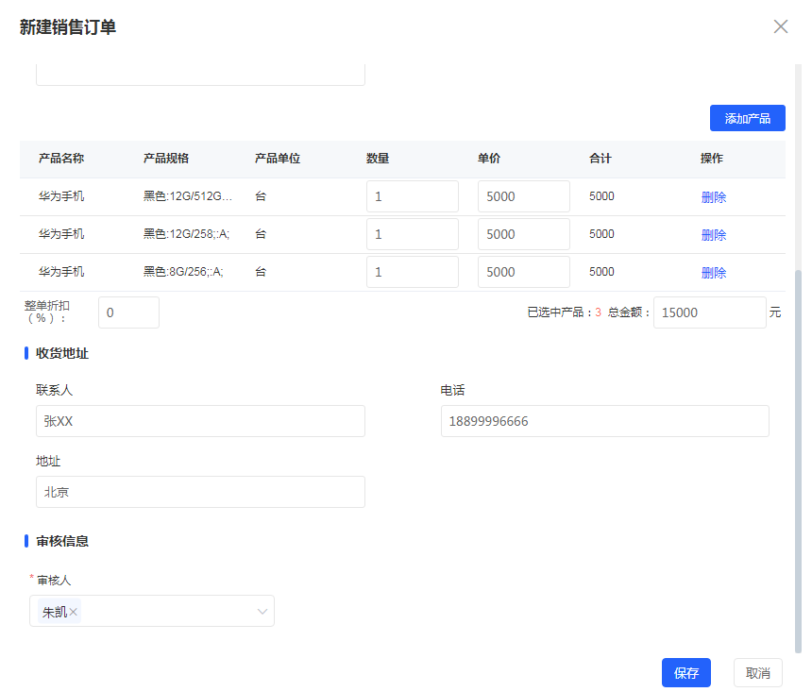Image resolution: width=812 pixels, height=692 pixels.
Task: Click the dialog's vertical scrollbar
Action: coord(798,461)
